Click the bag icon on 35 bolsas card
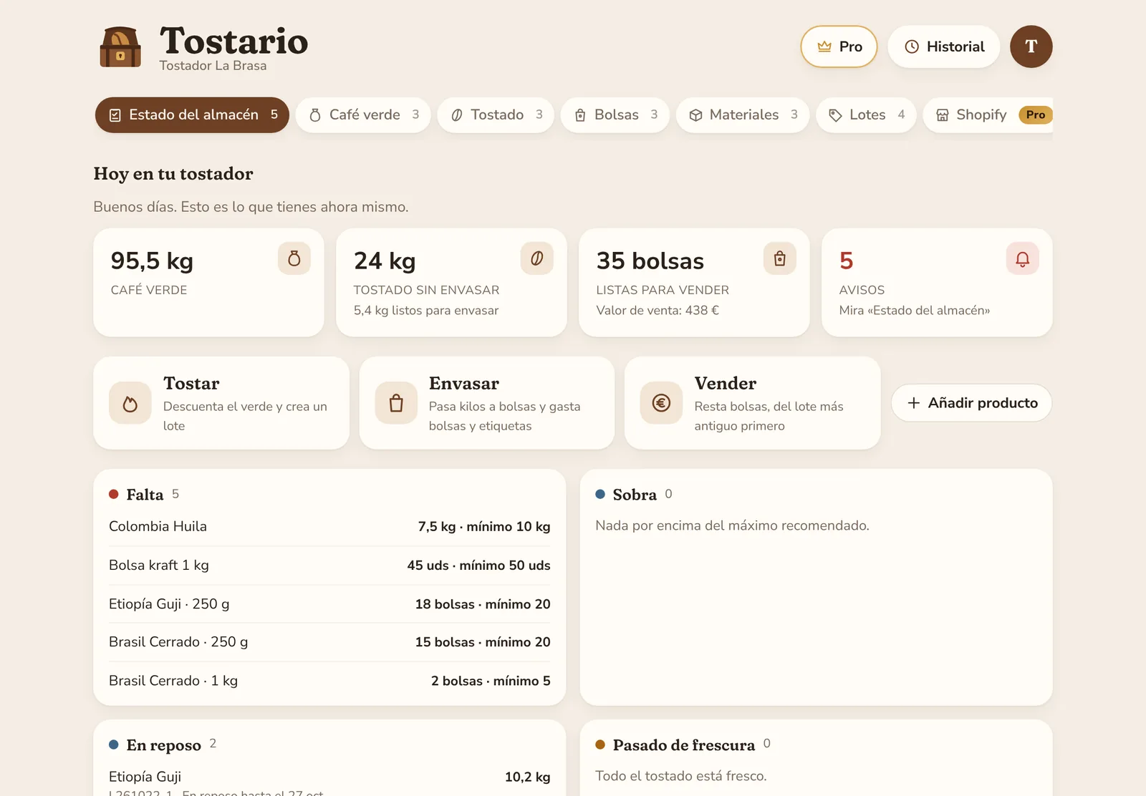The image size is (1146, 796). click(x=780, y=258)
